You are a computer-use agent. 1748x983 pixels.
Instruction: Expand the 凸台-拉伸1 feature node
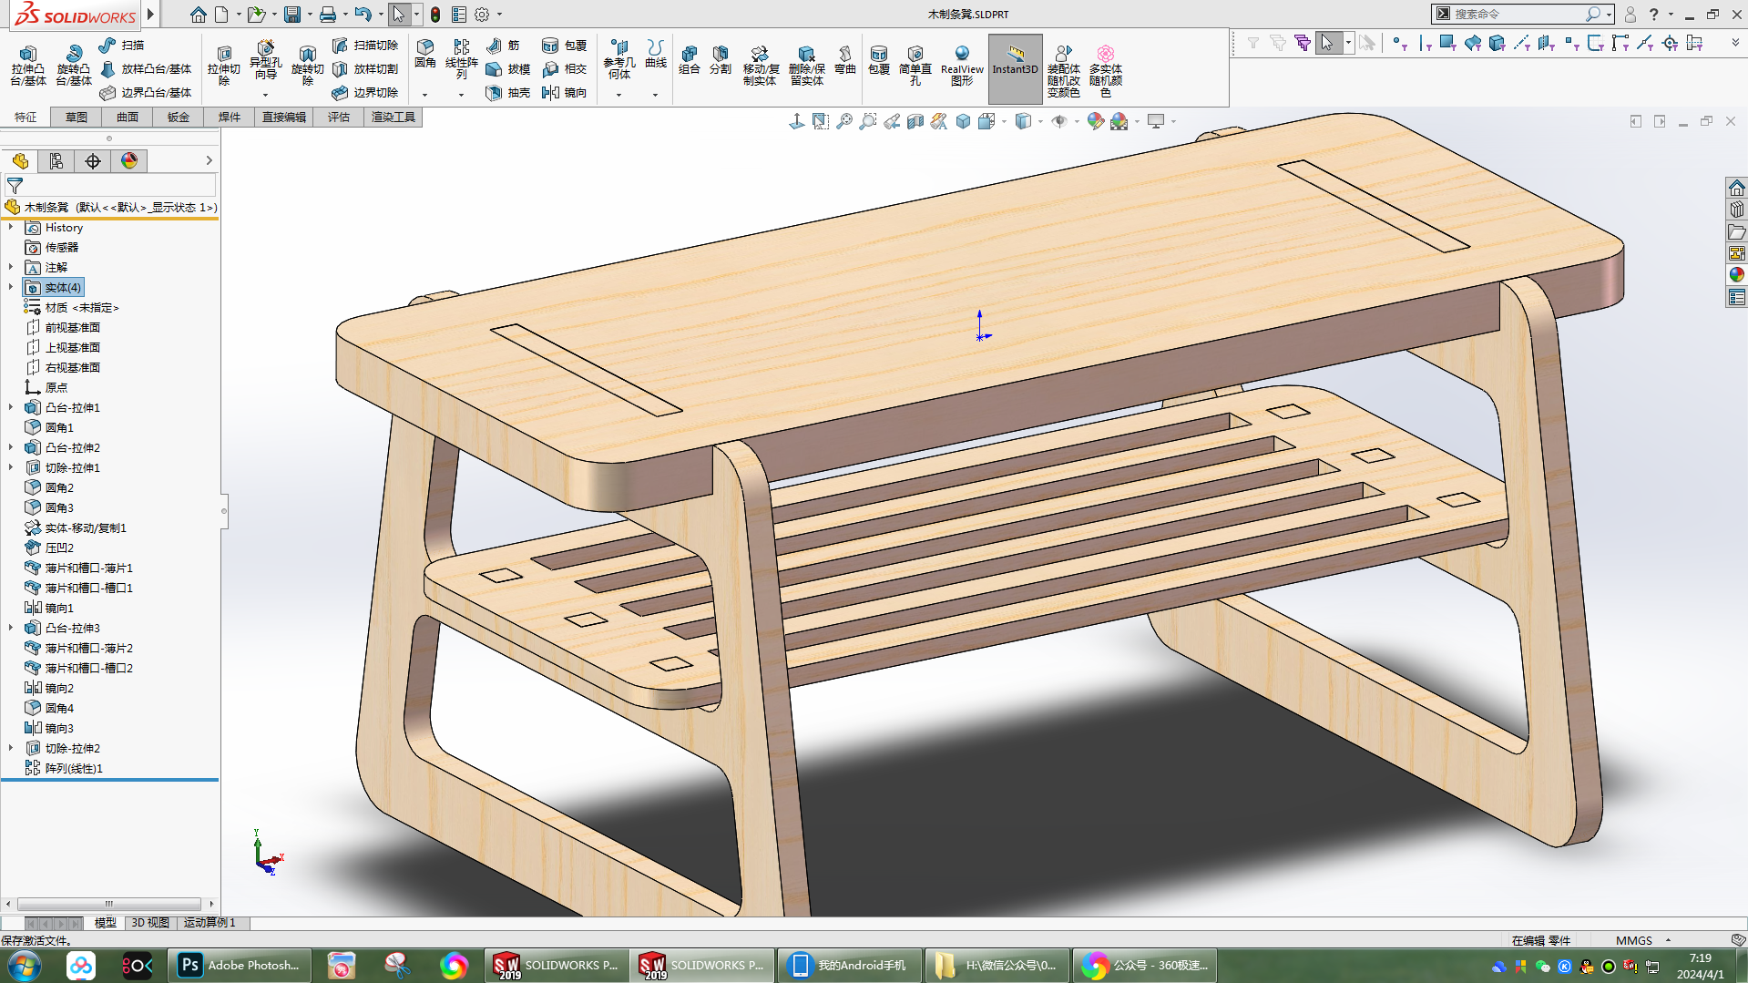pos(11,407)
